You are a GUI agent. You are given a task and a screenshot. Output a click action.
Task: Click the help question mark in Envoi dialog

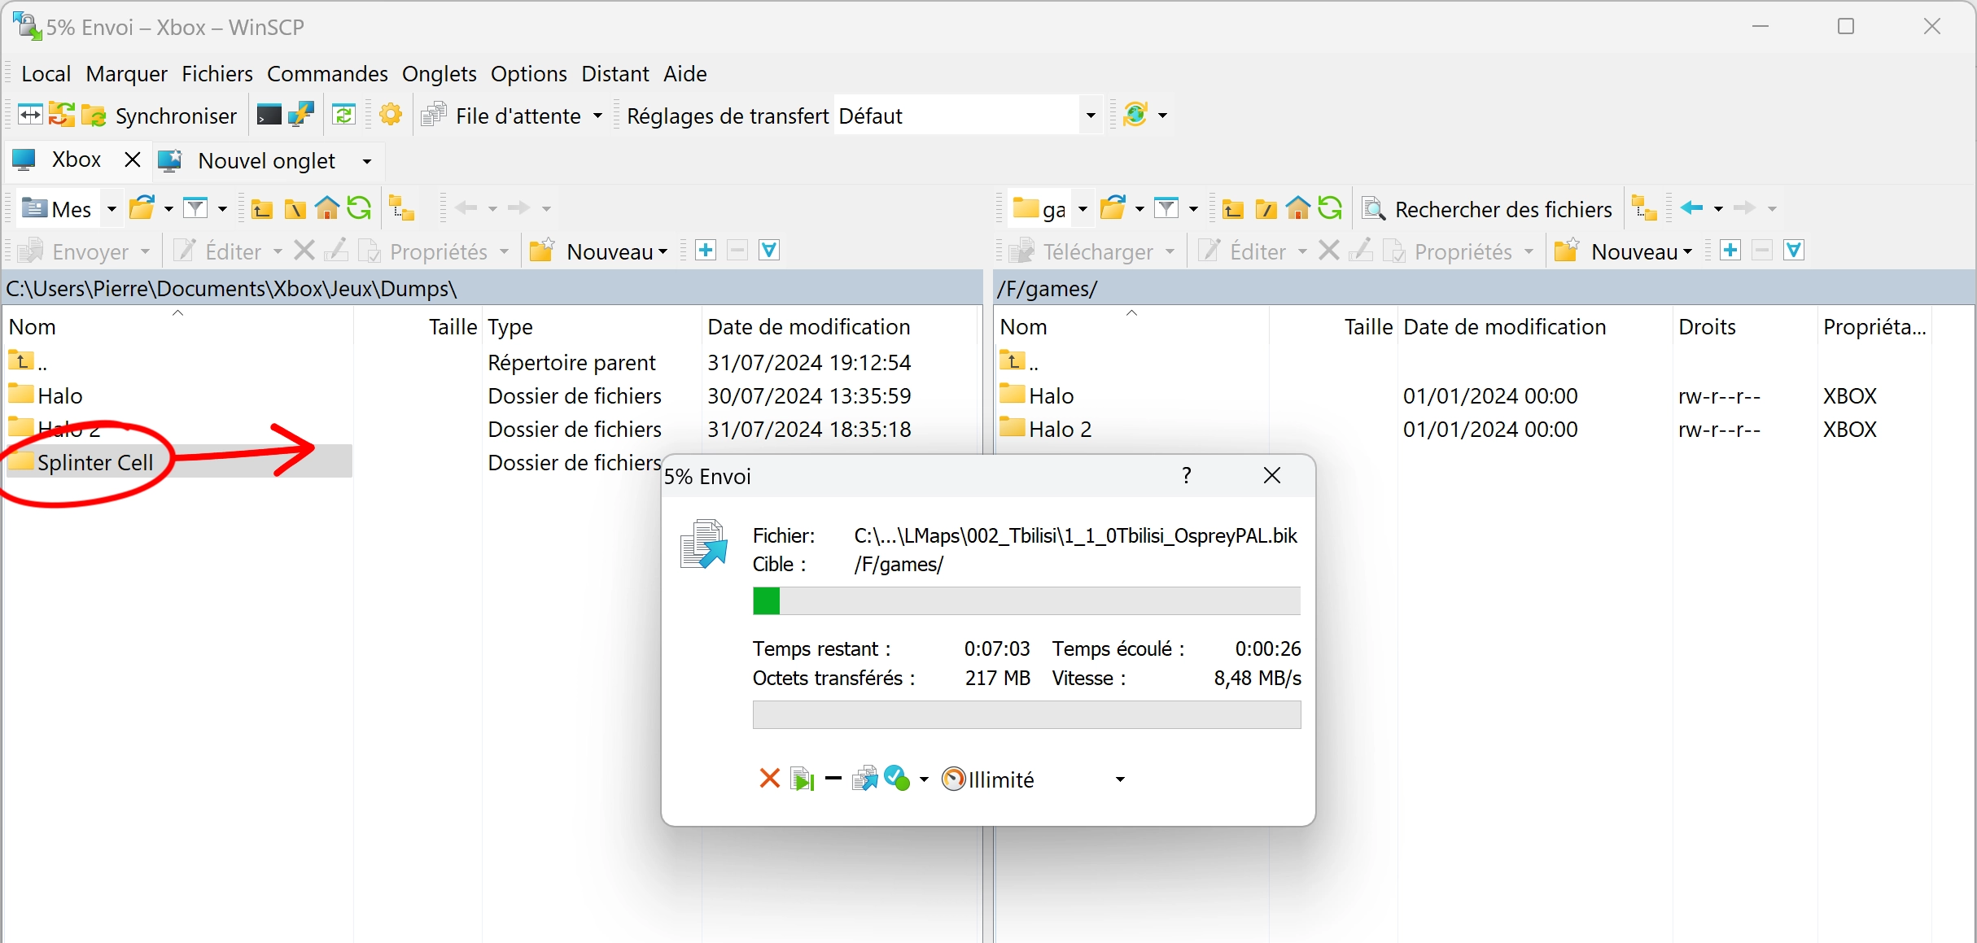[x=1187, y=475]
